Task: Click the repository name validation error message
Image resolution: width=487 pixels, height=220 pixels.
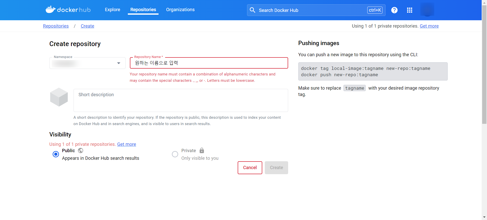Action: pos(203,77)
